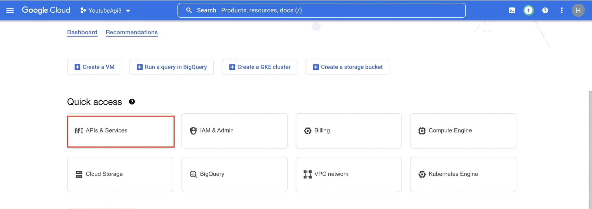
Task: Click Create a GKE cluster button
Action: (259, 67)
